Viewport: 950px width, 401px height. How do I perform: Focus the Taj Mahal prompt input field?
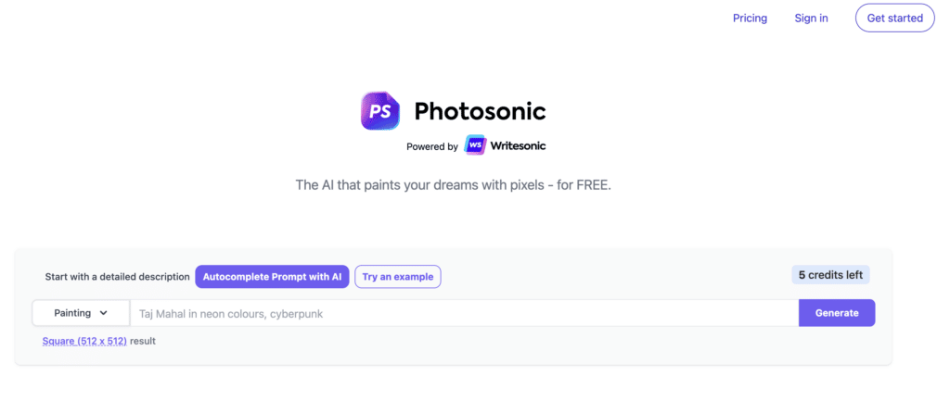click(x=464, y=313)
